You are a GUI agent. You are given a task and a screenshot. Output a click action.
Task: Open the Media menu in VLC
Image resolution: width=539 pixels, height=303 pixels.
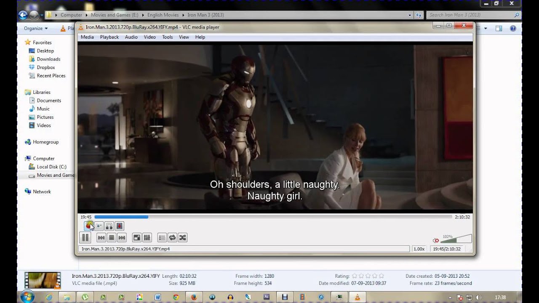[87, 37]
